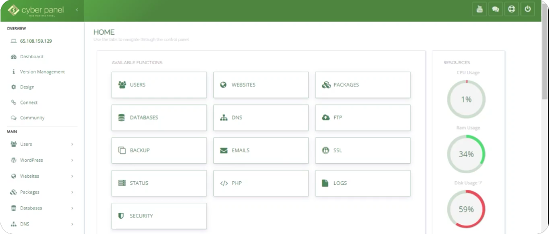
Task: Click the globe icon on WEBSITES tile
Action: [x=223, y=85]
